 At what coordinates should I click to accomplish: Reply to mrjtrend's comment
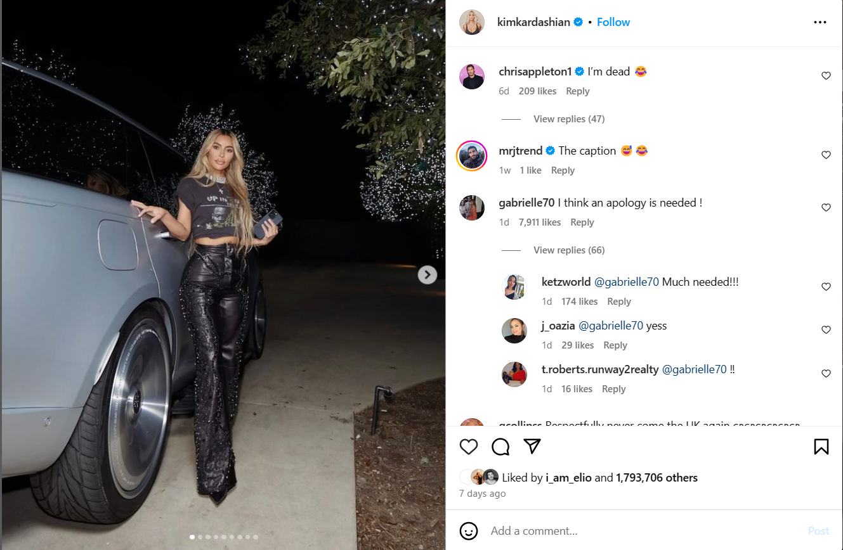(x=563, y=170)
